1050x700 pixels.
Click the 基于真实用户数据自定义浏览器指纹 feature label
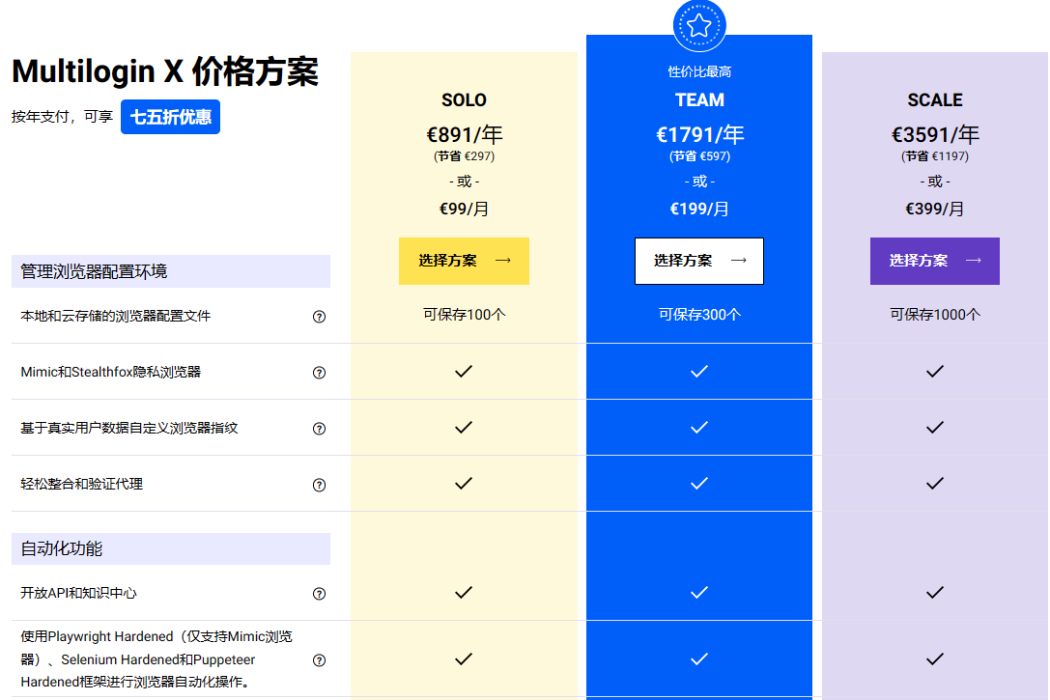click(x=129, y=428)
